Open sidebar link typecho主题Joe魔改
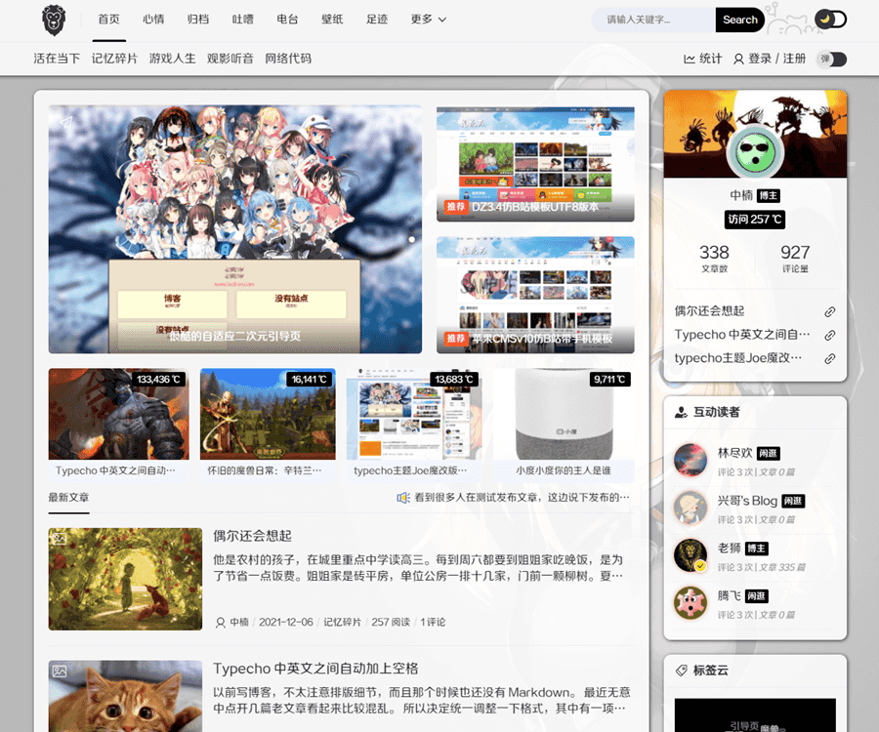Image resolution: width=879 pixels, height=732 pixels. 737,358
